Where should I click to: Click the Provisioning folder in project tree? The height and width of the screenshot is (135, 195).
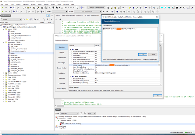click(x=12, y=93)
